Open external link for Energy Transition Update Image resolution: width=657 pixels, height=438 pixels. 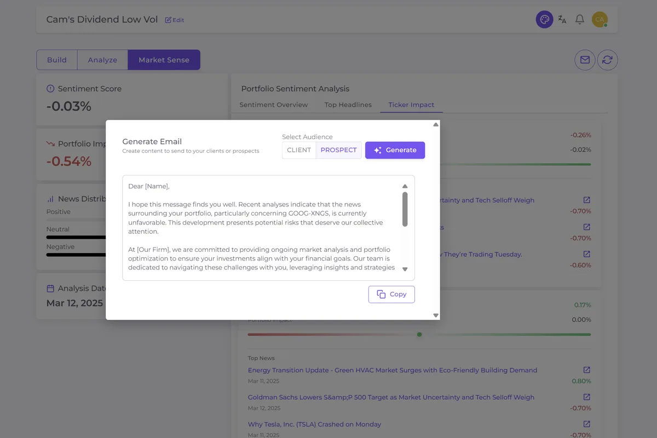586,370
